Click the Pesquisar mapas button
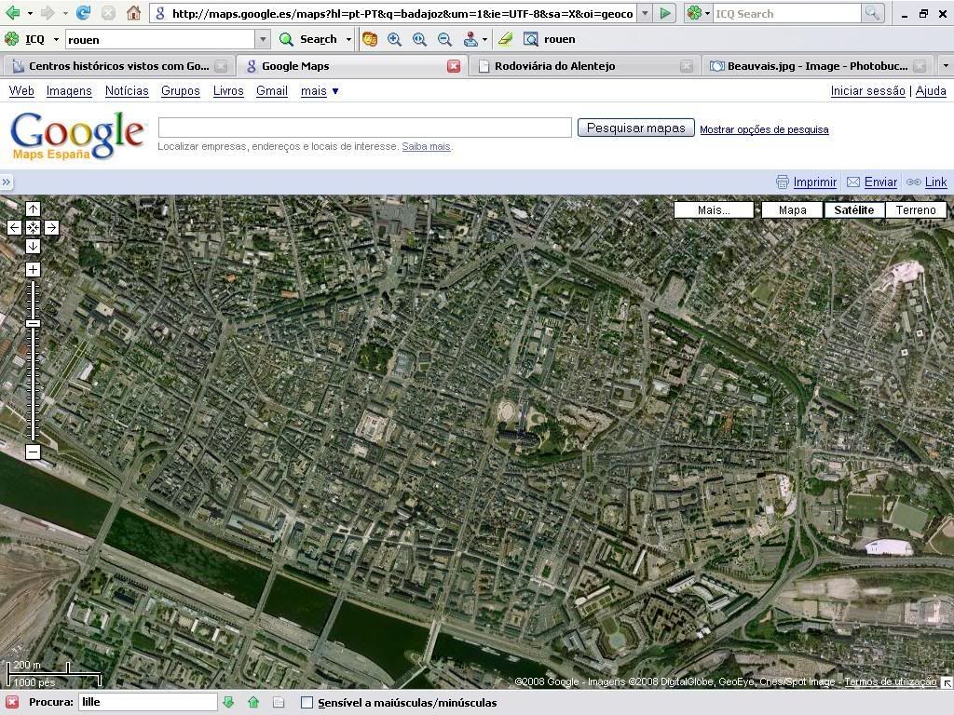This screenshot has height=715, width=954. point(635,128)
